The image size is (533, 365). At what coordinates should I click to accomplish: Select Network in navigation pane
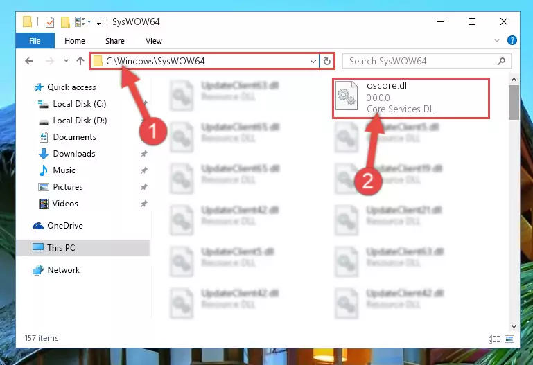pyautogui.click(x=63, y=270)
